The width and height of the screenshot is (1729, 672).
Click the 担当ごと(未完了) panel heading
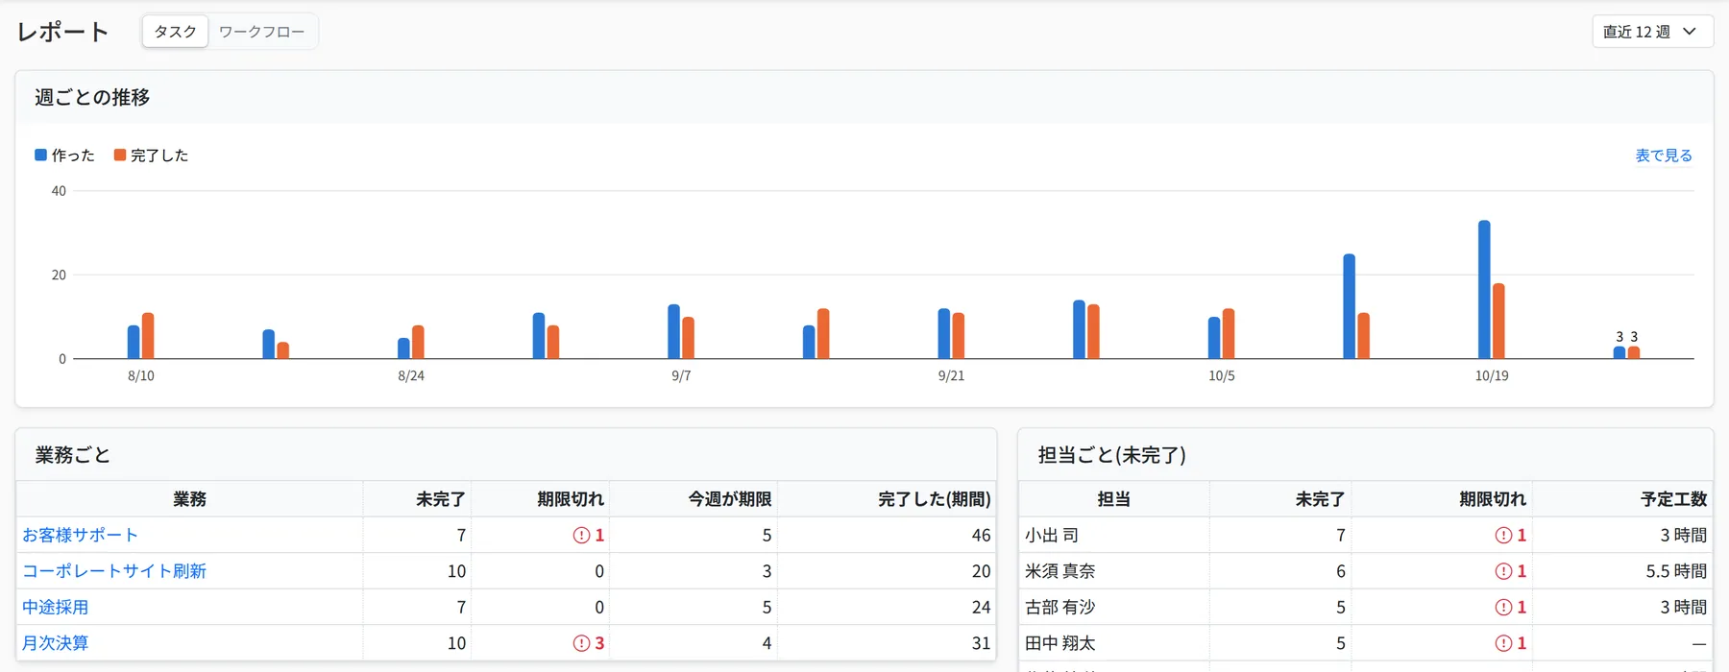tap(1111, 455)
